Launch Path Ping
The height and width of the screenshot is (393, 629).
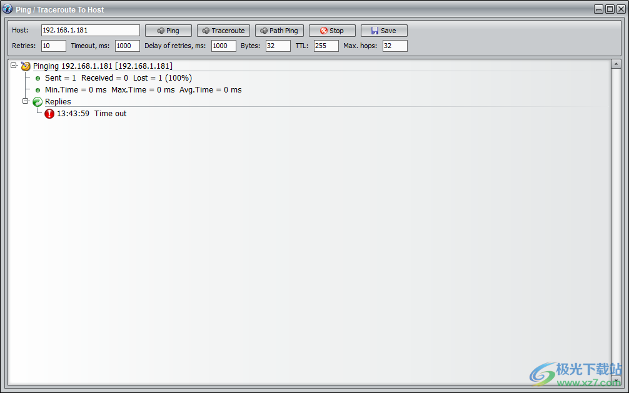pyautogui.click(x=279, y=31)
